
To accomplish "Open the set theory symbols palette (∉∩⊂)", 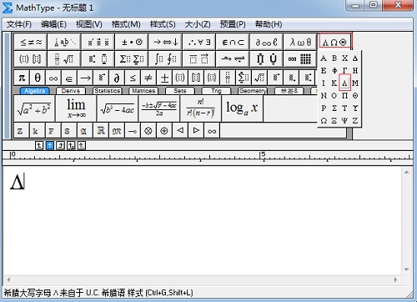I will click(x=233, y=42).
